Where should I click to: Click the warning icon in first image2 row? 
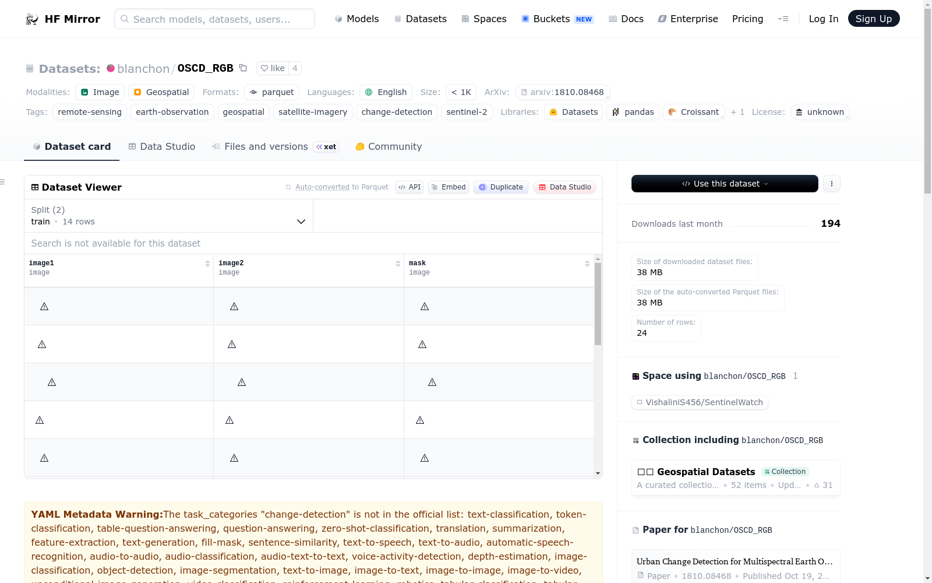[234, 307]
